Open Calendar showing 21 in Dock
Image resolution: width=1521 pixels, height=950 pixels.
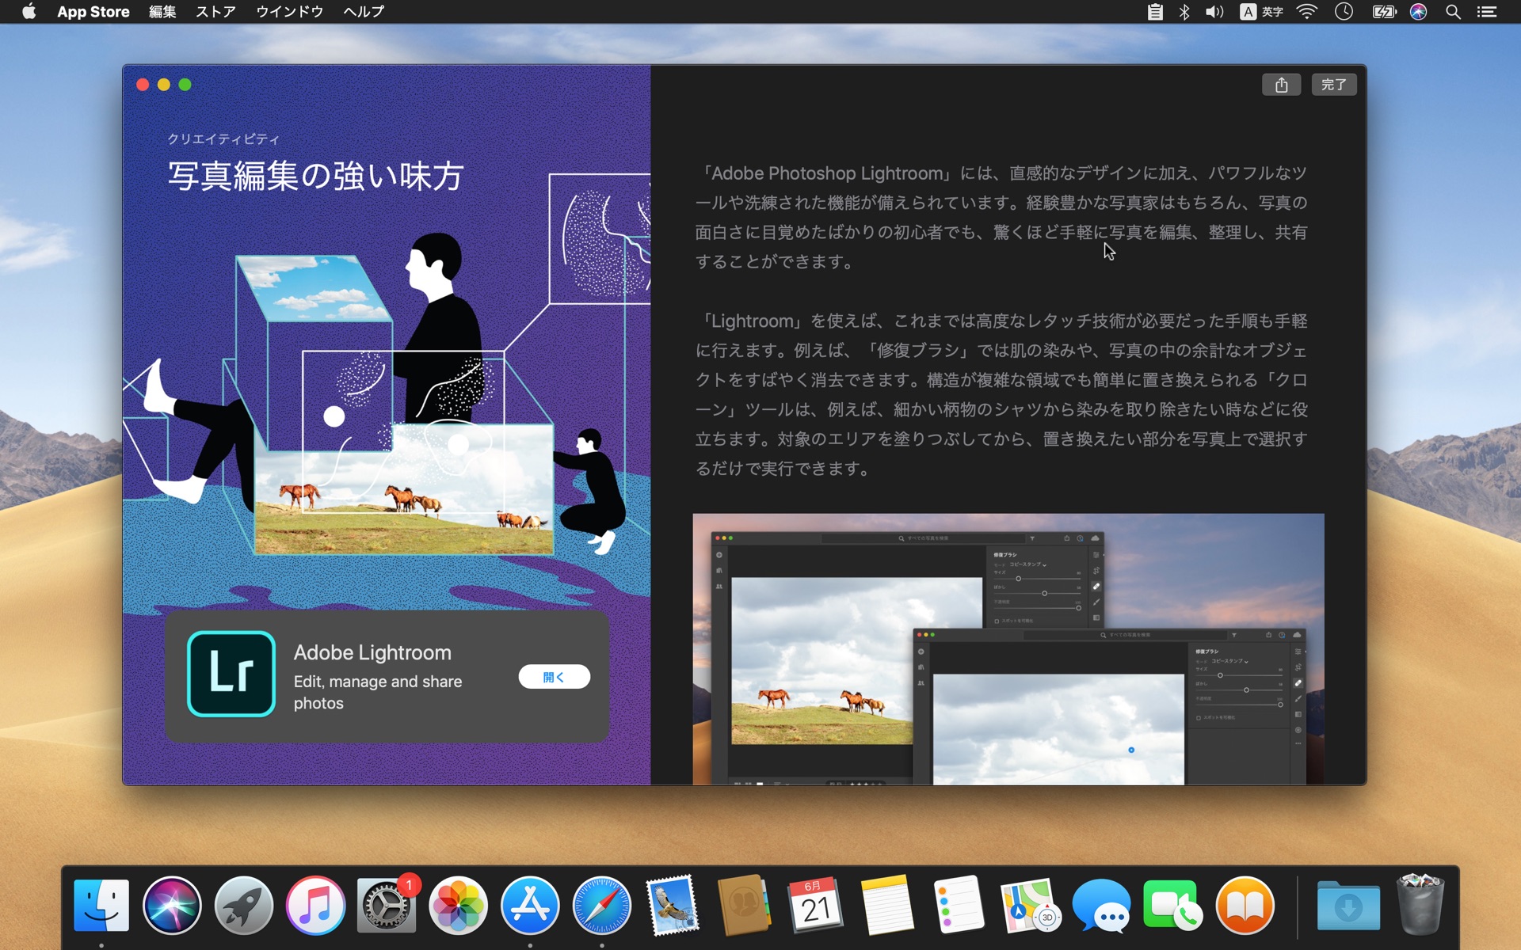click(816, 905)
